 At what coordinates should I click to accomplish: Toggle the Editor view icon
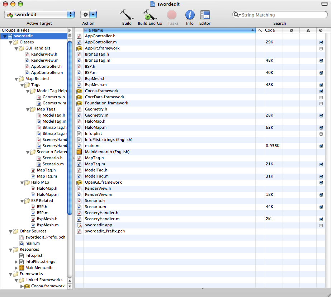tap(205, 15)
